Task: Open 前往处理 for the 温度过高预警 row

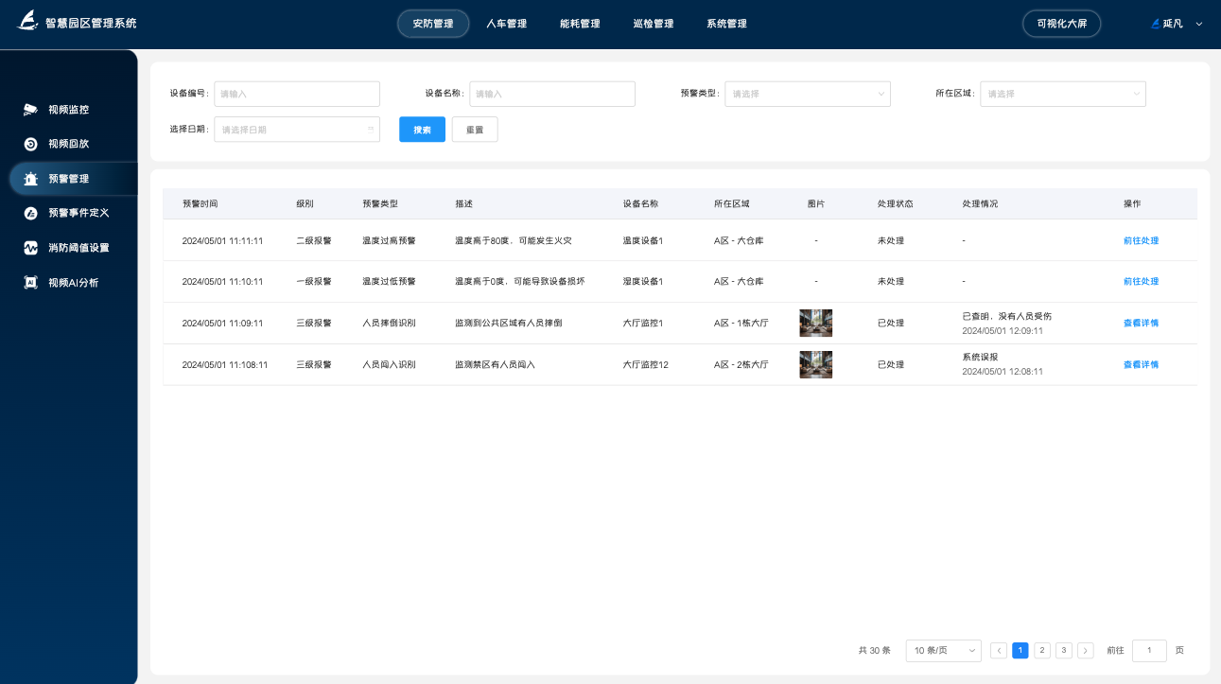Action: 1141,240
